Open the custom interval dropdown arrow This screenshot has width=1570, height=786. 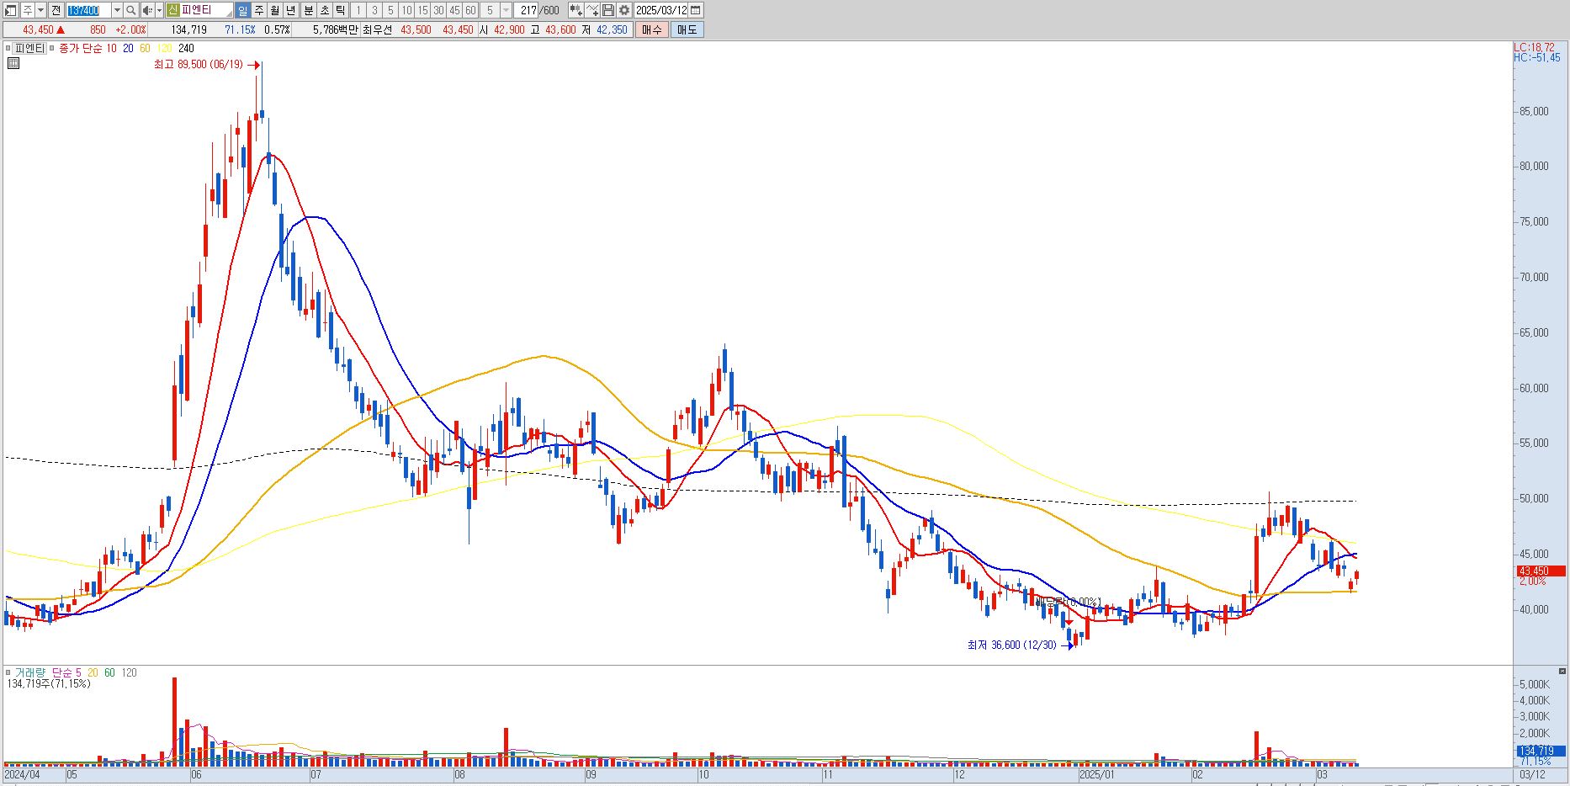[x=506, y=10]
